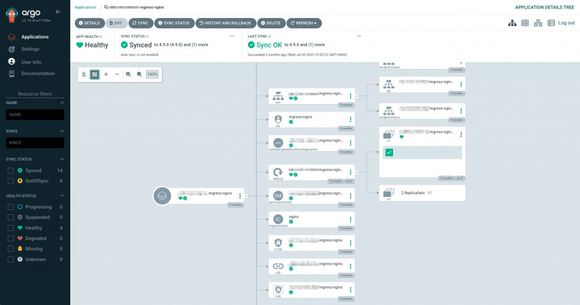Screen dimensions: 580x305
Task: Open the svc node's kebab menu
Action: [350, 96]
